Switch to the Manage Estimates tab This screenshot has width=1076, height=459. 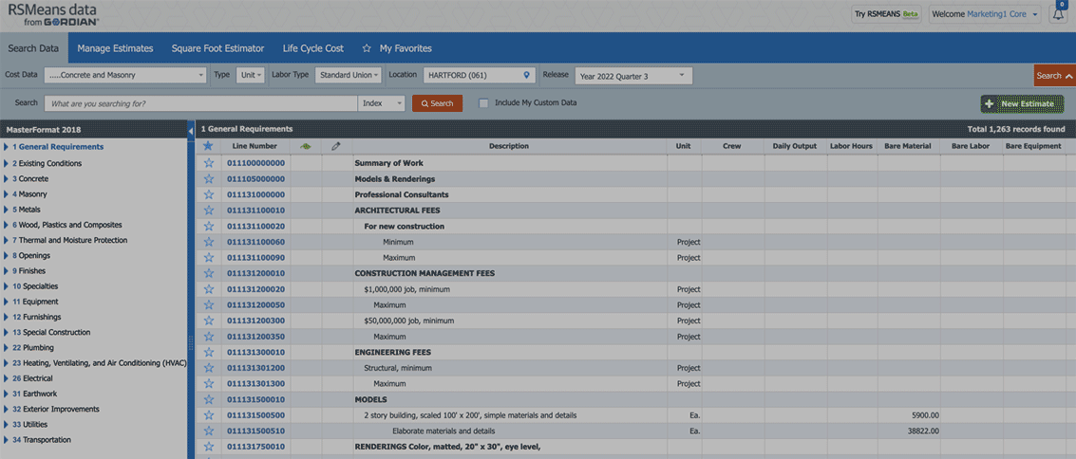115,48
